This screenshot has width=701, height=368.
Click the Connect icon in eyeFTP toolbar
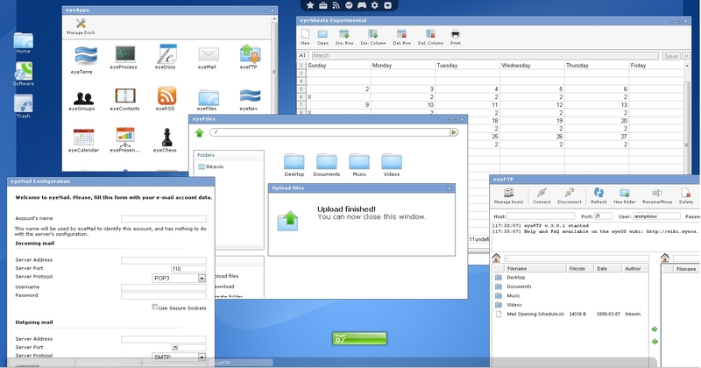pos(542,194)
